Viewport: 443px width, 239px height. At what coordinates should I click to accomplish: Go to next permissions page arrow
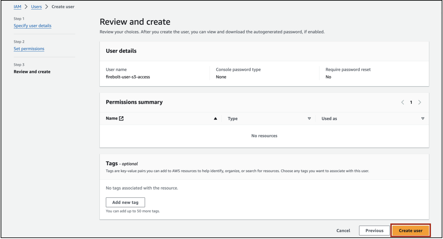click(x=420, y=102)
